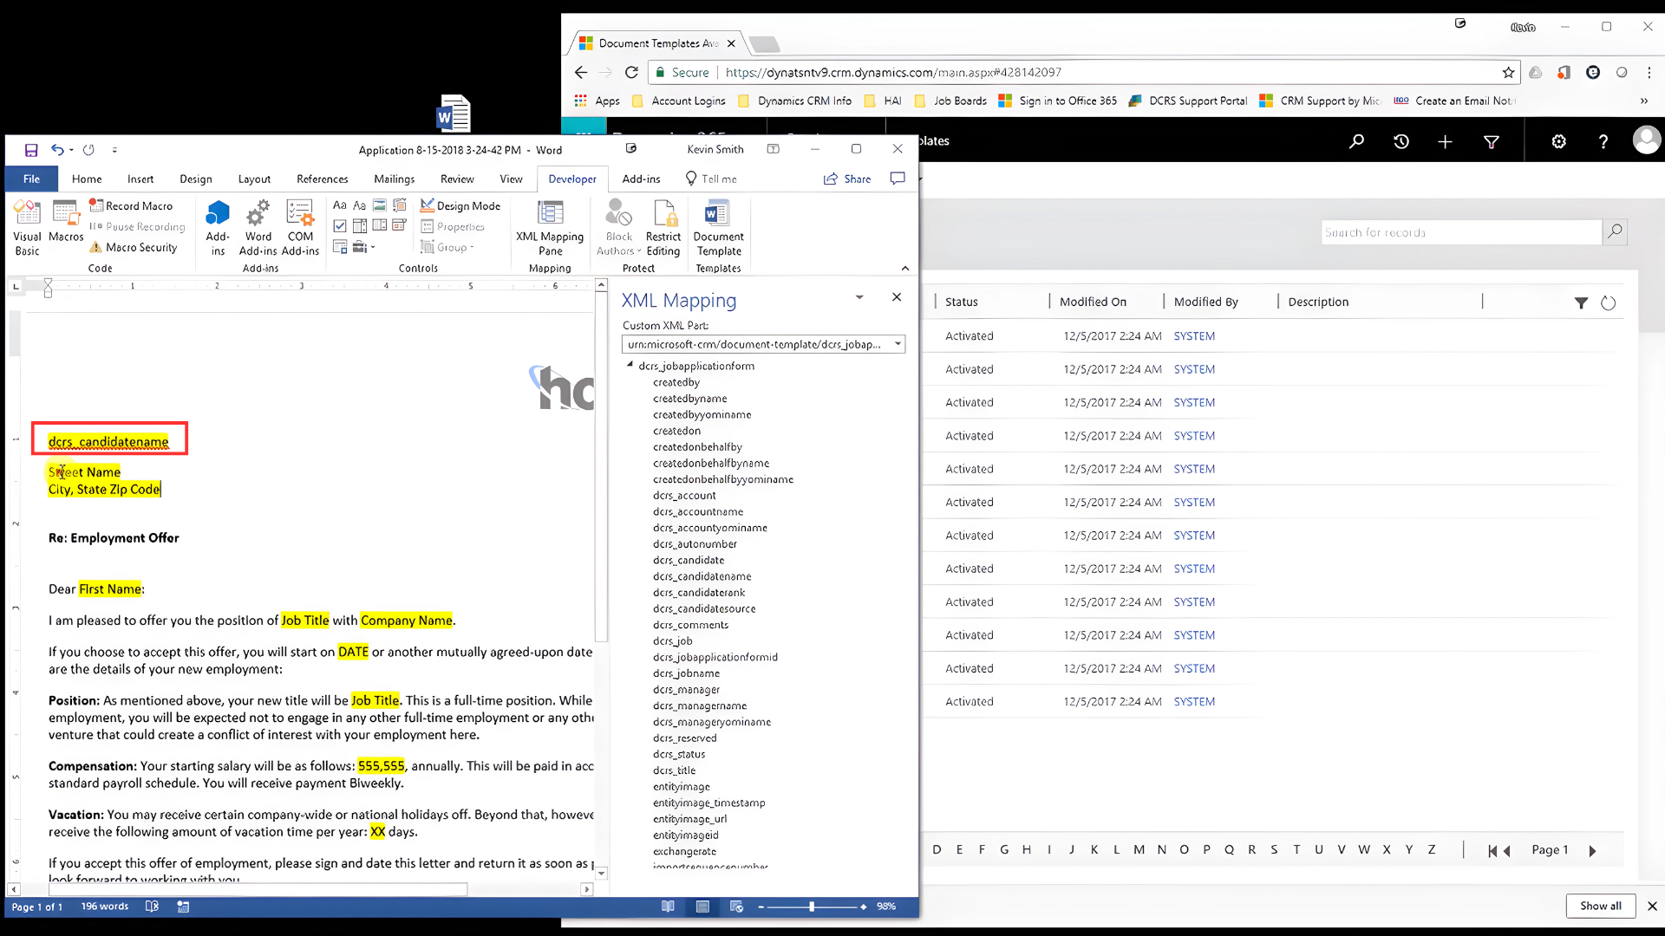Click the Show all button in Chrome
The height and width of the screenshot is (936, 1665).
click(x=1600, y=906)
